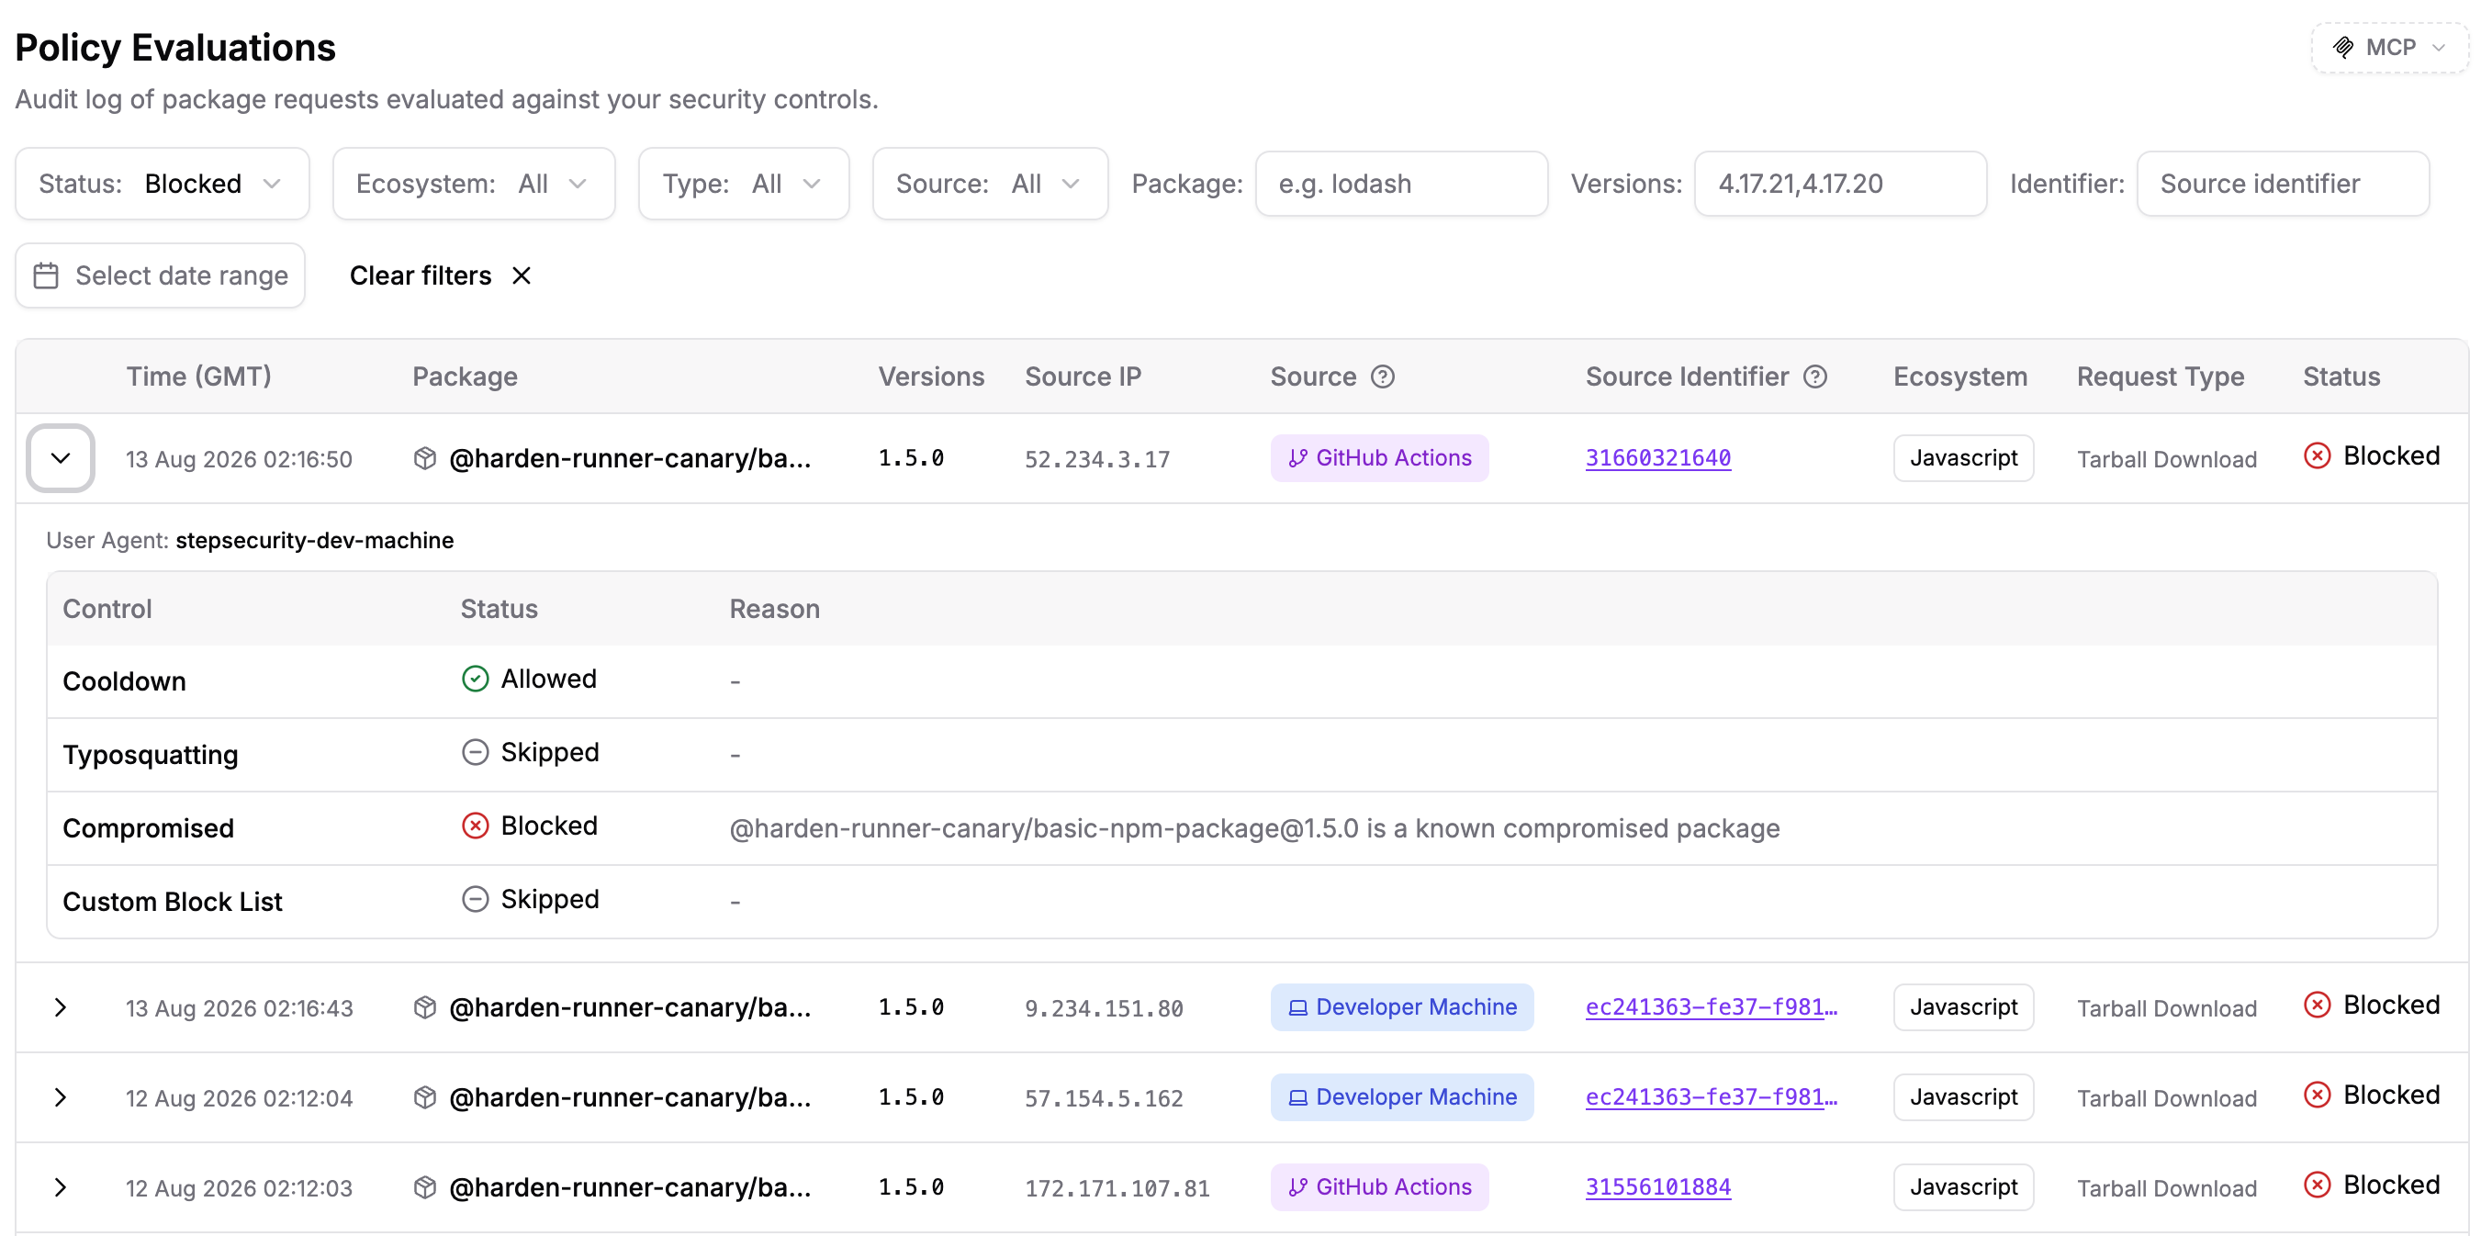Click the Skipped icon in Custom Block List
Screen dimensions: 2481x1236
475,899
